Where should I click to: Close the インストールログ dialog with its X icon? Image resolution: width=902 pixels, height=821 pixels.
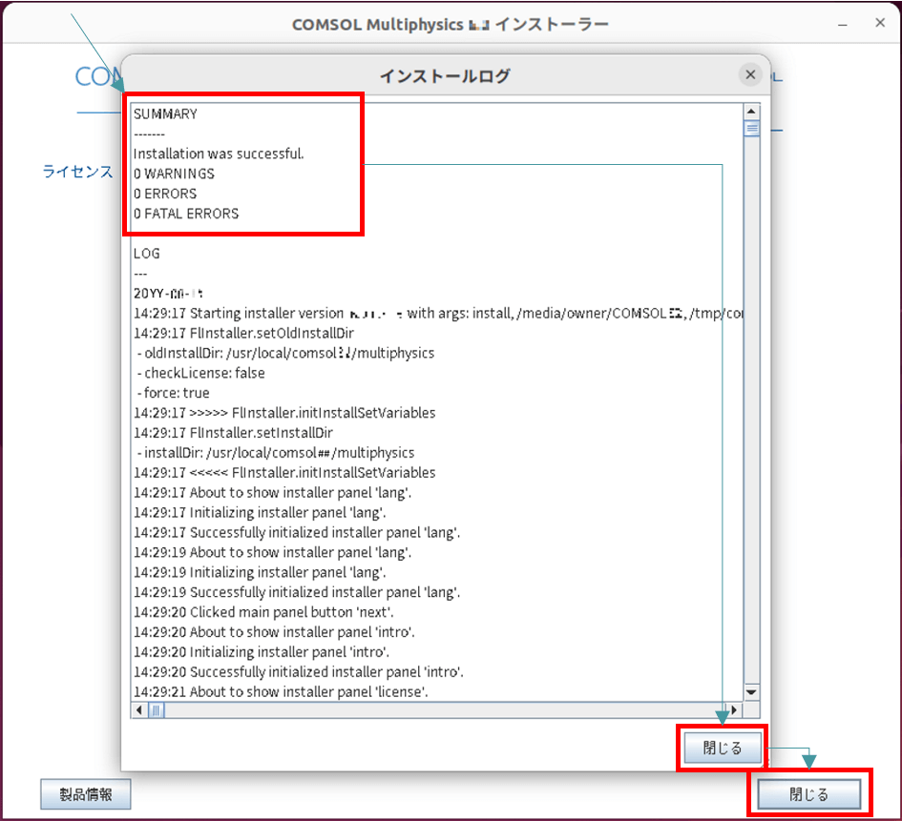(750, 74)
